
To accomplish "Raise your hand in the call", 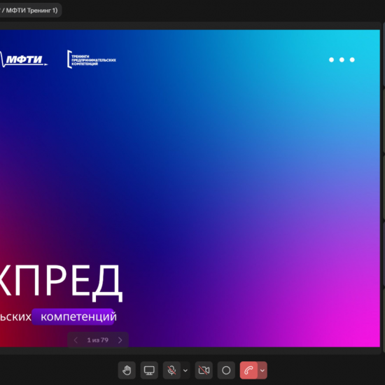I will [127, 370].
